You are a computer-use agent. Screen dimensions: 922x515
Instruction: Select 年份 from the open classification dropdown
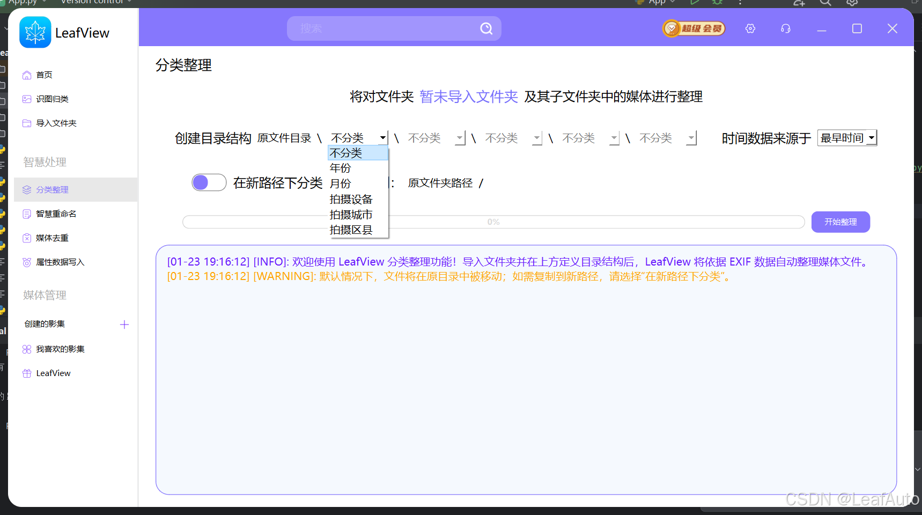[340, 168]
